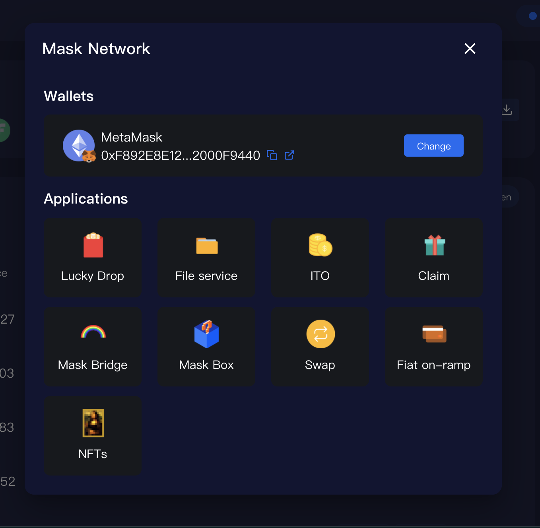Screen dimensions: 540x528
Task: Click the Ethereum MetaMask wallet avatar
Action: pyautogui.click(x=79, y=146)
